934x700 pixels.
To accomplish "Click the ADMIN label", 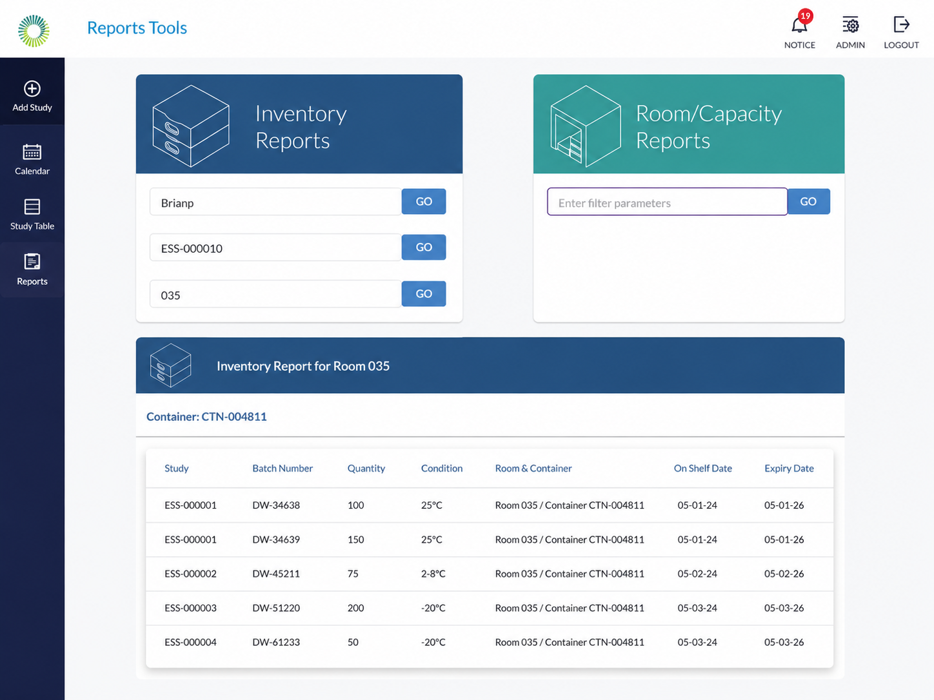I will click(850, 45).
